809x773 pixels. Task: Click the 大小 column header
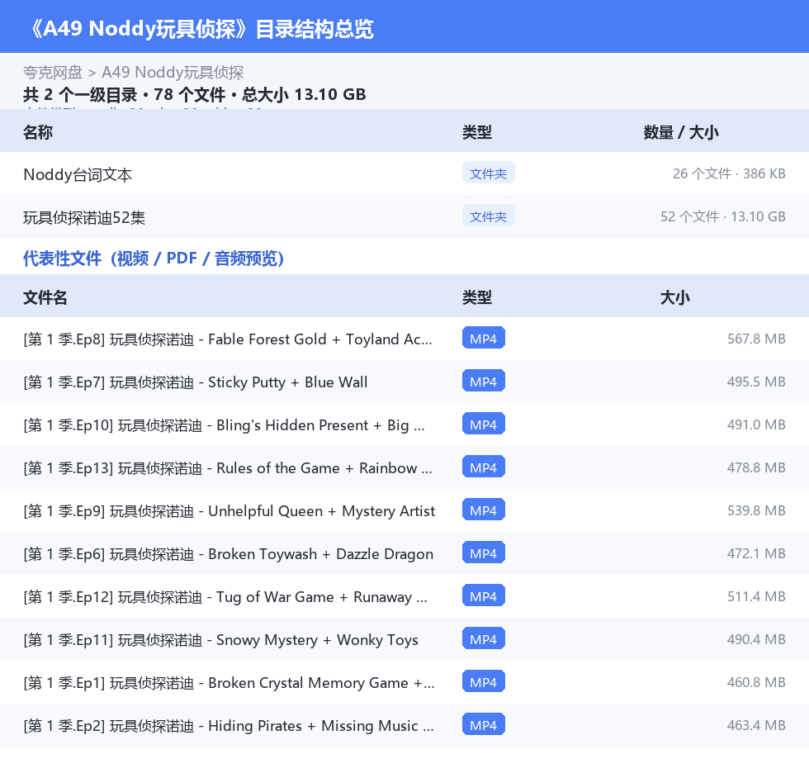[675, 297]
